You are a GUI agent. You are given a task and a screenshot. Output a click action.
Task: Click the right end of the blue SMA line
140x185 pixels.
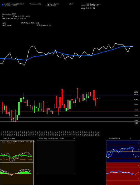(132, 46)
